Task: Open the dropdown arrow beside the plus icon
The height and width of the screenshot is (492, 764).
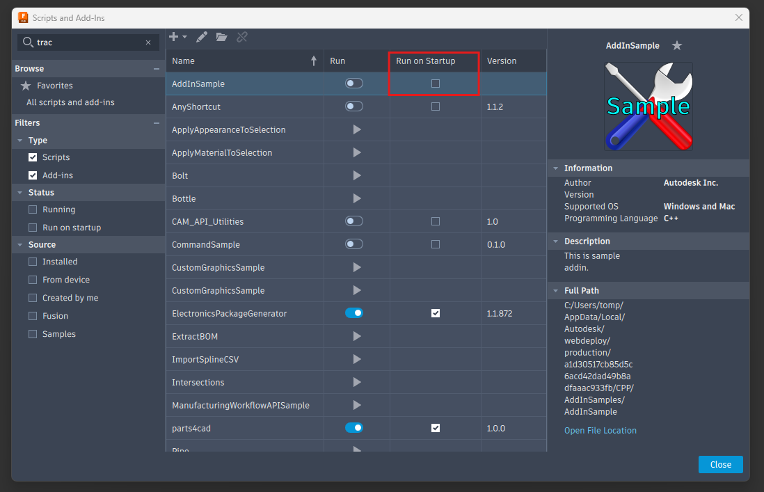Action: pos(184,37)
